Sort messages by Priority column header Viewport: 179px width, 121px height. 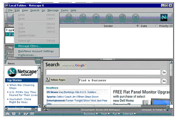[163, 26]
